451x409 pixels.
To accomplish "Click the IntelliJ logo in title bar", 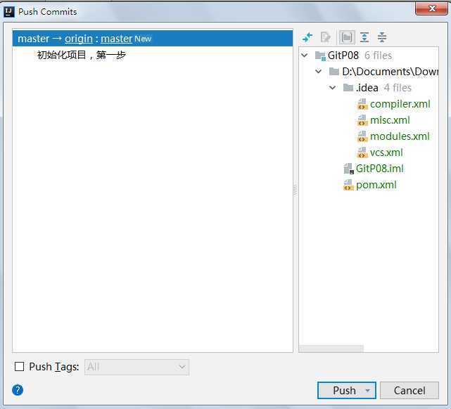I will click(9, 12).
